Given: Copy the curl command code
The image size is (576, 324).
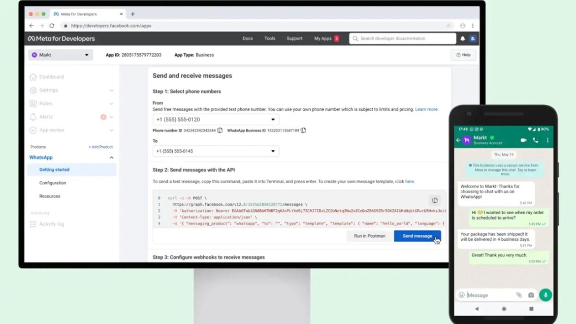Looking at the screenshot, I should pyautogui.click(x=435, y=200).
